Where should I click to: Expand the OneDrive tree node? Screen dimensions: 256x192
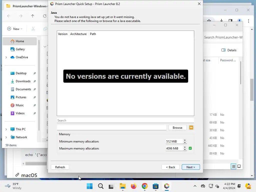point(6,57)
